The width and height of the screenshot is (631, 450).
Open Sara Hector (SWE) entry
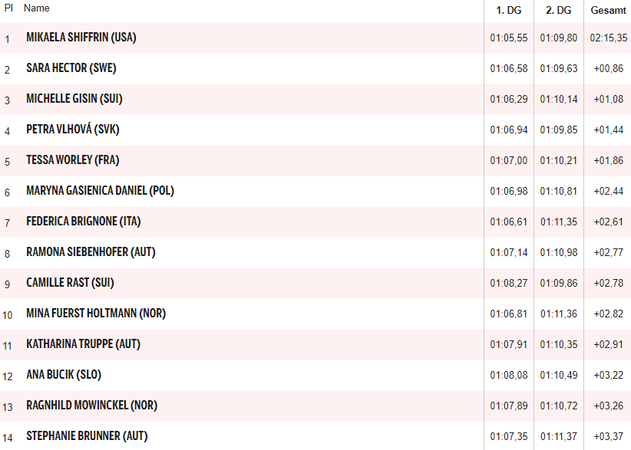point(71,68)
